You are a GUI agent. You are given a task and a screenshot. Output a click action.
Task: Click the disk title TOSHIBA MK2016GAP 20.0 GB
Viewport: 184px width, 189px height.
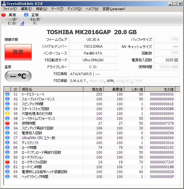pyautogui.click(x=92, y=32)
